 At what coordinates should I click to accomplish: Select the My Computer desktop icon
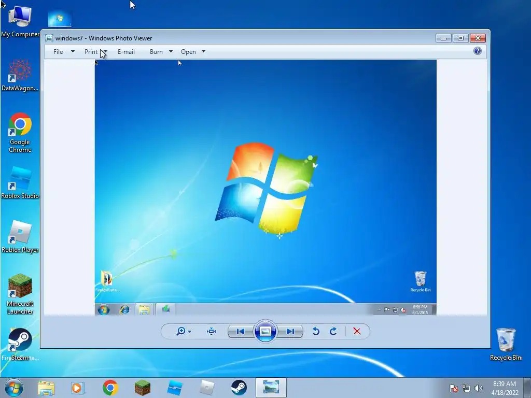click(20, 21)
